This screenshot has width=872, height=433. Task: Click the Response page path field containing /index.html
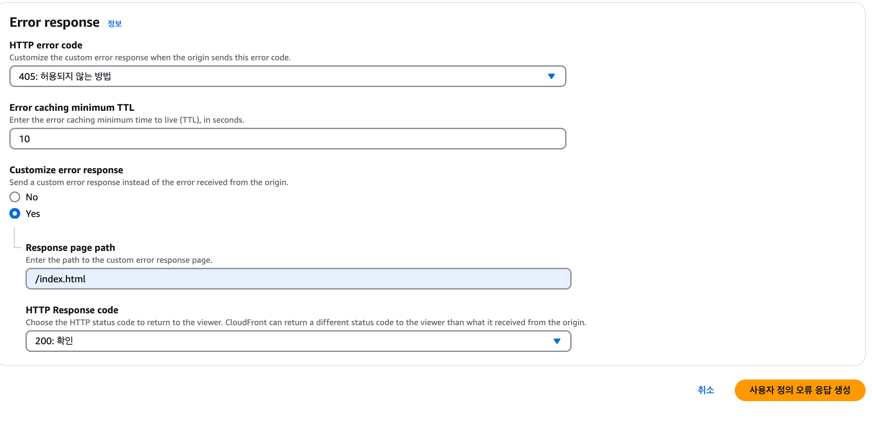point(298,279)
